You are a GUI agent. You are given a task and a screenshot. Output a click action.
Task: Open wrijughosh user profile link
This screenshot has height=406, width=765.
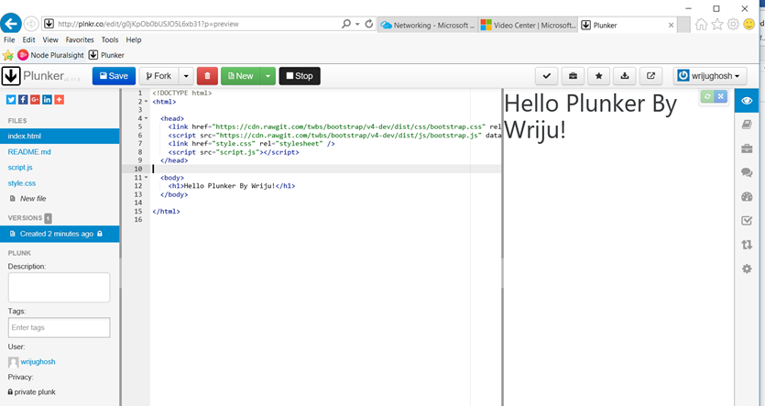pyautogui.click(x=38, y=362)
